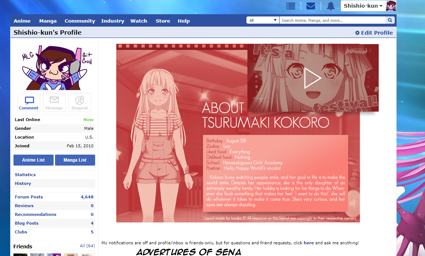
Task: Open the History link
Action: (23, 183)
